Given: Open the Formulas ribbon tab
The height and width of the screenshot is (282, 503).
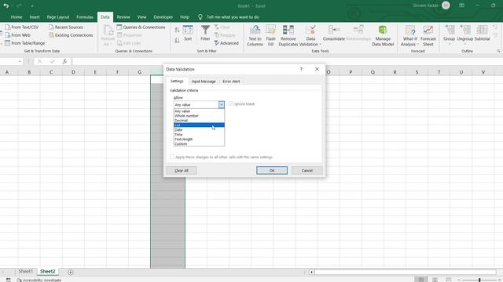Looking at the screenshot, I should (85, 17).
